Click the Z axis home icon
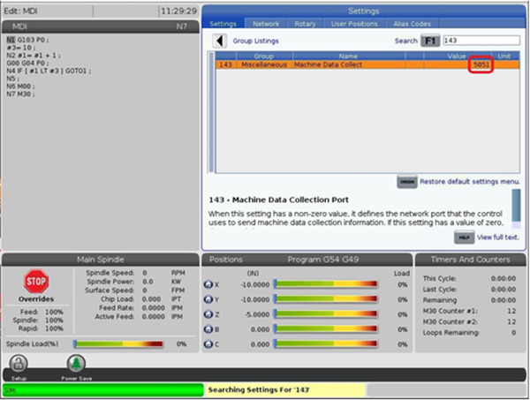Screen dimensions: 530x400 click(208, 314)
